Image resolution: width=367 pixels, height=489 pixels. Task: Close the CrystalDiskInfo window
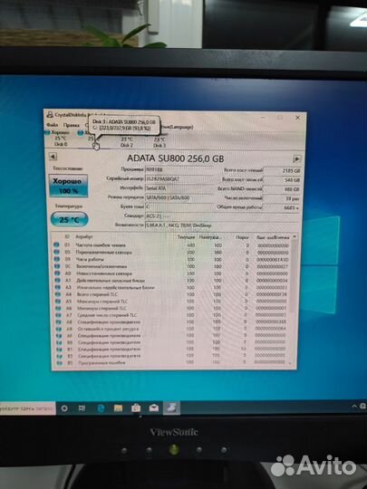(298, 118)
